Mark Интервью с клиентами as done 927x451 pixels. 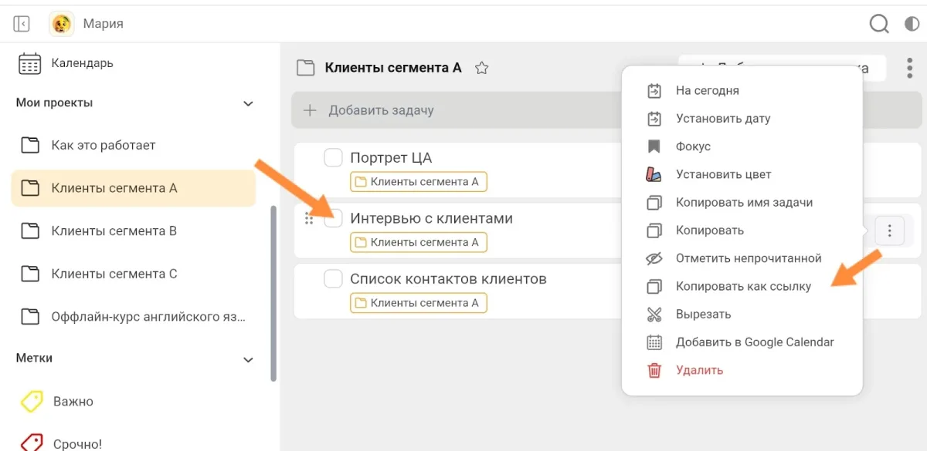[x=333, y=219]
